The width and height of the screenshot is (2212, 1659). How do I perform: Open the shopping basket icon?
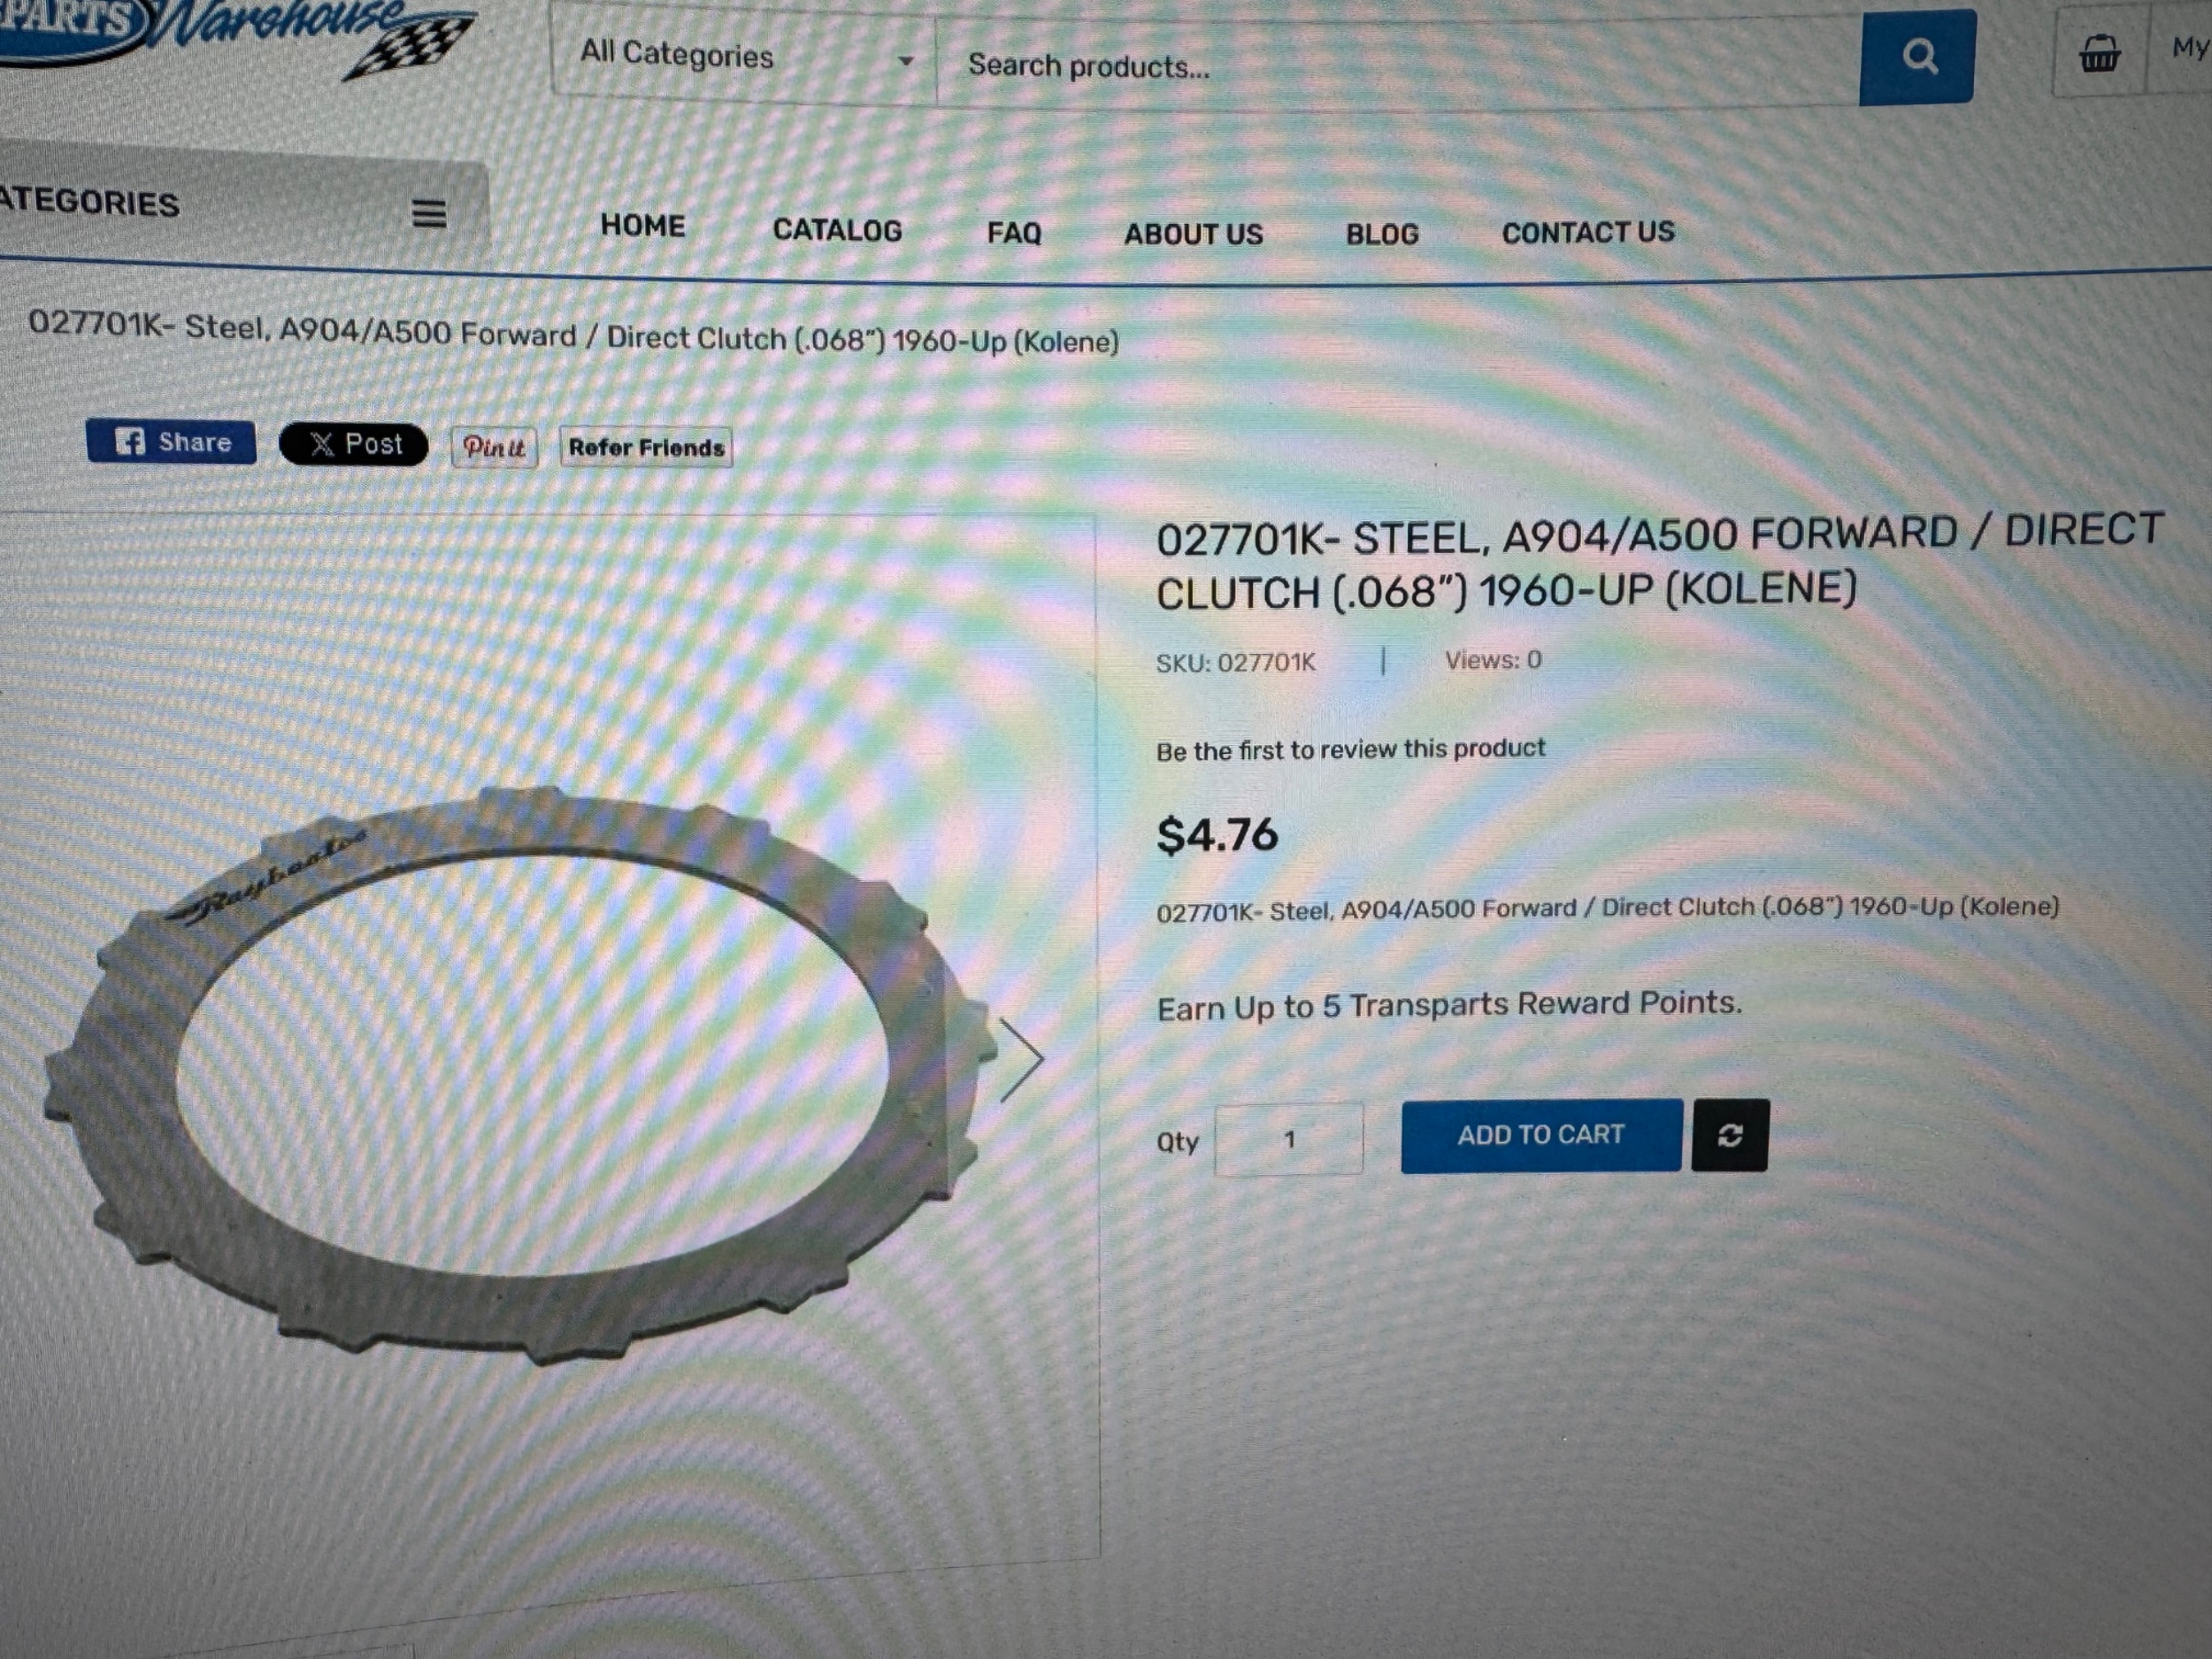pyautogui.click(x=2099, y=52)
